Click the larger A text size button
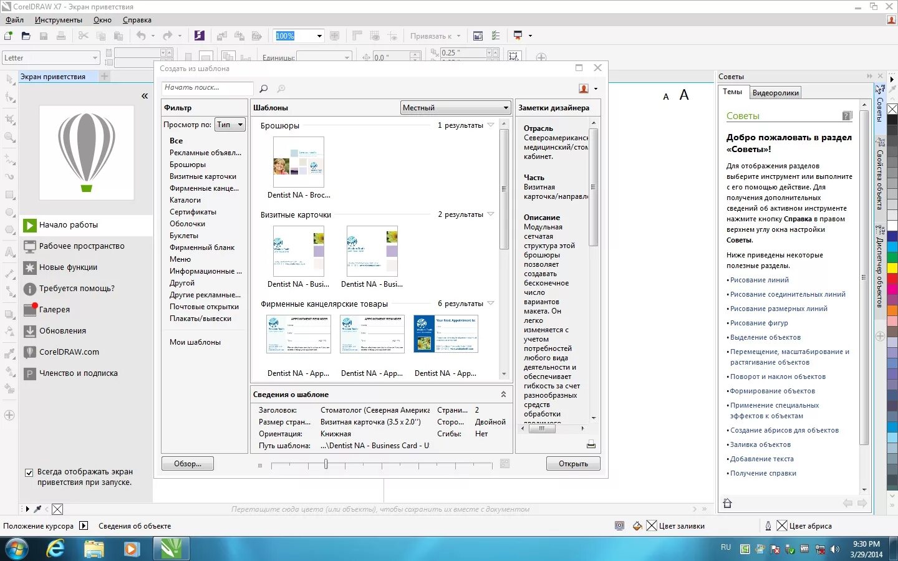Screen dimensions: 898x561 (684, 95)
